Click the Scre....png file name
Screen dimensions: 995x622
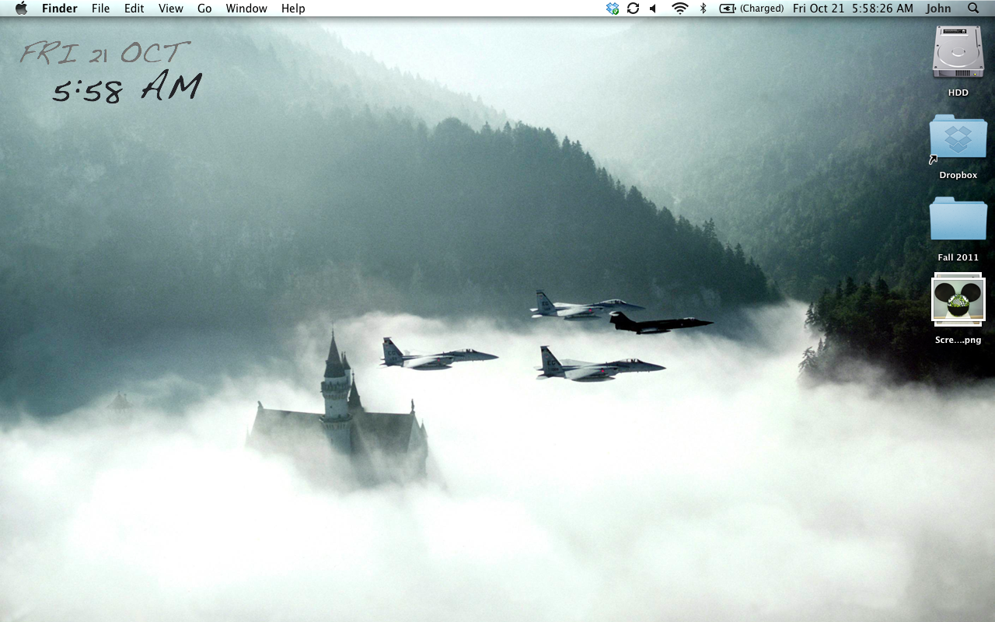[x=958, y=340]
